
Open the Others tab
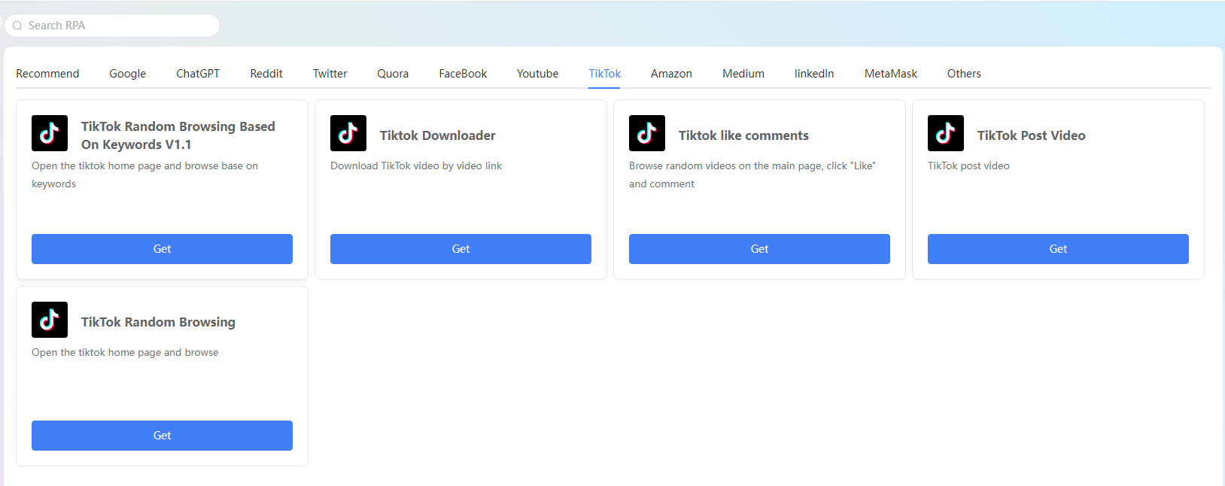964,74
